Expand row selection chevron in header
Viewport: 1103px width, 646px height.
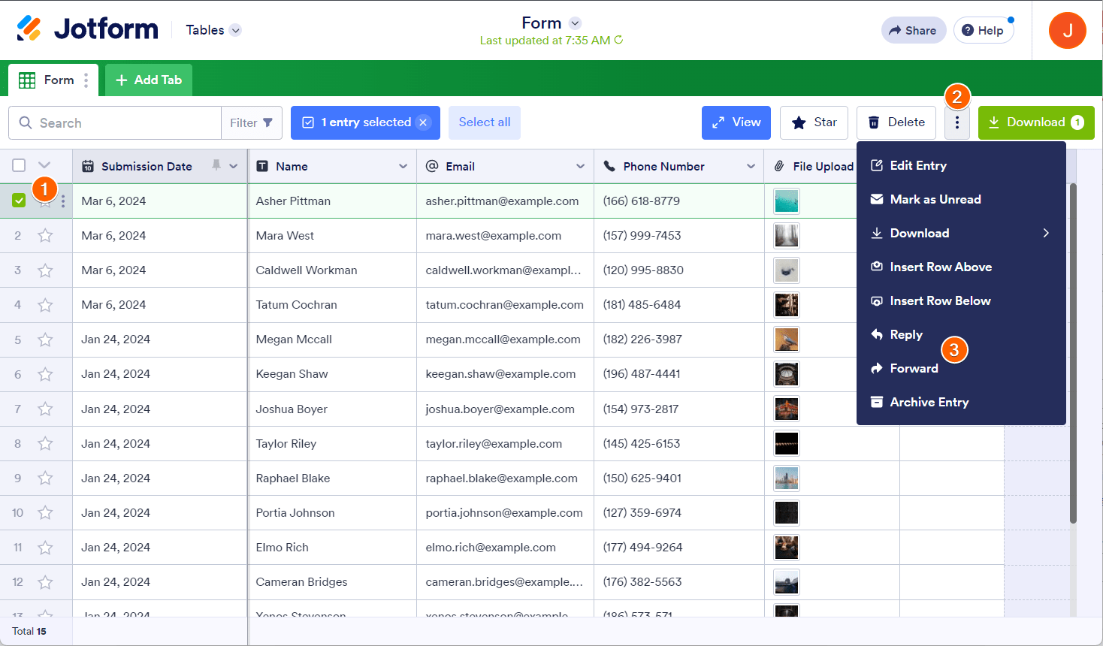44,165
